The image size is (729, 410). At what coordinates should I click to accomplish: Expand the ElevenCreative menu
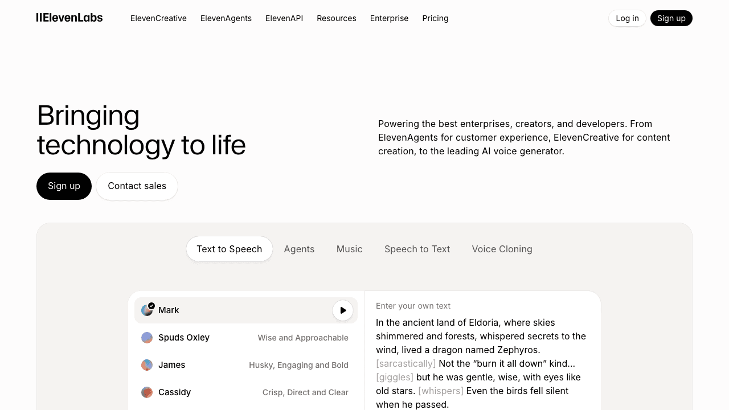[x=158, y=18]
